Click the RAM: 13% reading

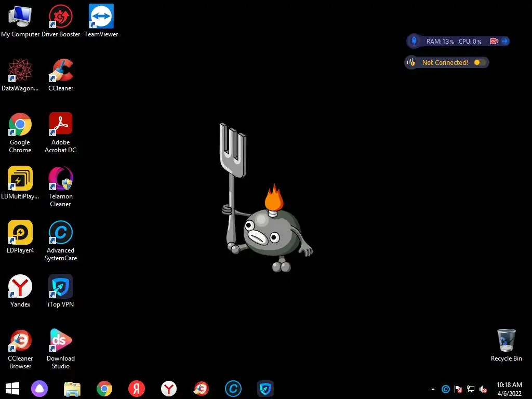coord(440,42)
